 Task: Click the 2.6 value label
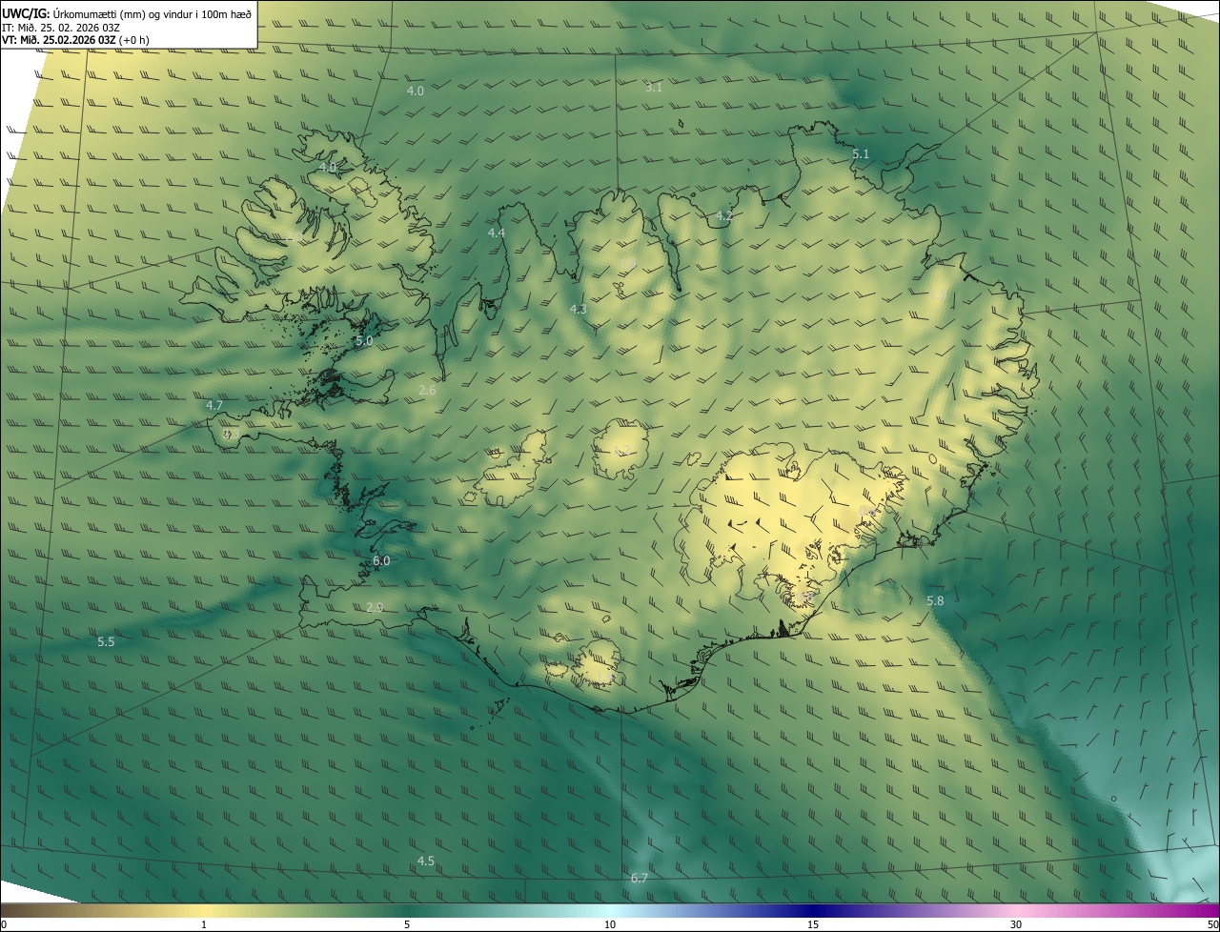tap(427, 390)
